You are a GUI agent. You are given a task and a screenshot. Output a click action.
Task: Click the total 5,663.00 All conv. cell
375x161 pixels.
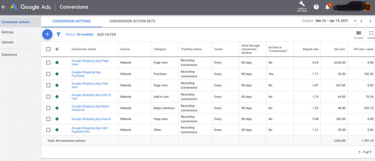pyautogui.click(x=339, y=141)
